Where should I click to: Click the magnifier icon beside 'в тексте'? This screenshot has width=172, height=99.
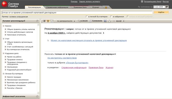pyautogui.click(x=79, y=21)
